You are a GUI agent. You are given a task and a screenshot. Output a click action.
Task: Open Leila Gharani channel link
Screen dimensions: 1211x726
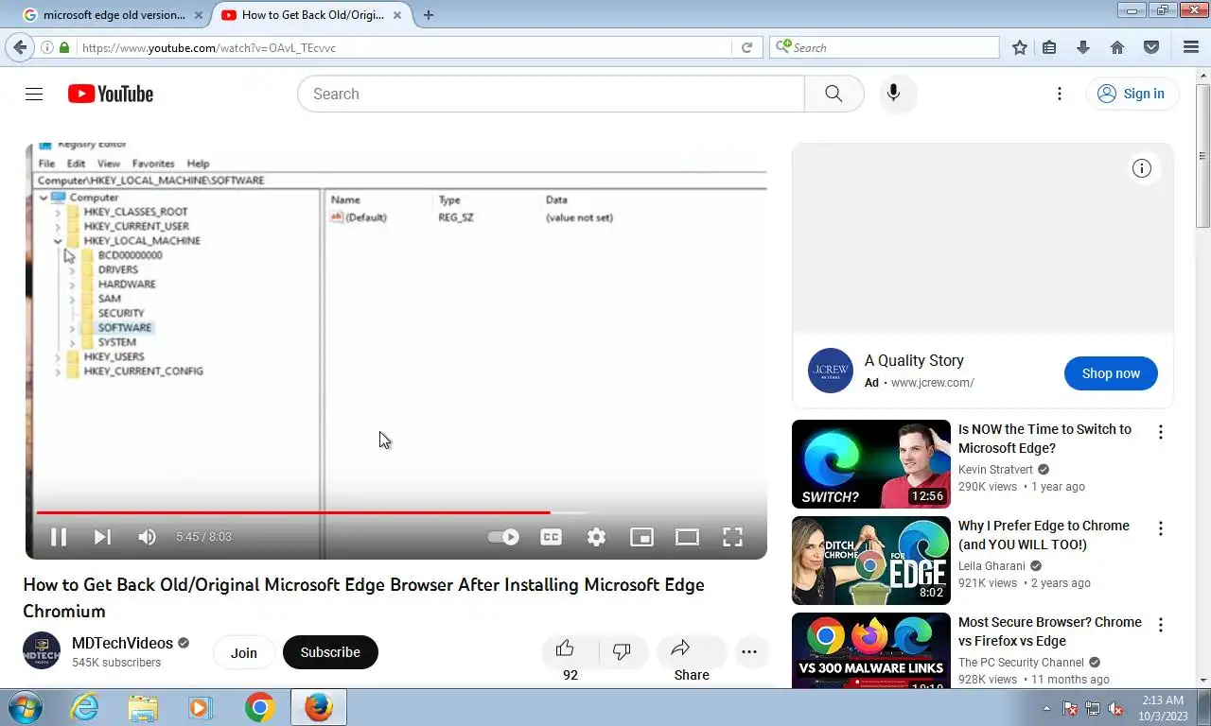[x=992, y=566]
